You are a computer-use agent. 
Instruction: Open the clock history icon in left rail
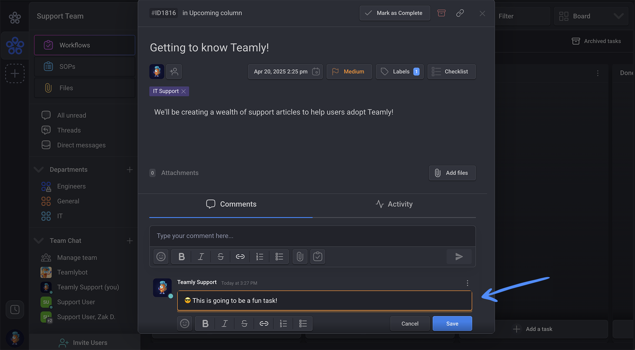[15, 310]
